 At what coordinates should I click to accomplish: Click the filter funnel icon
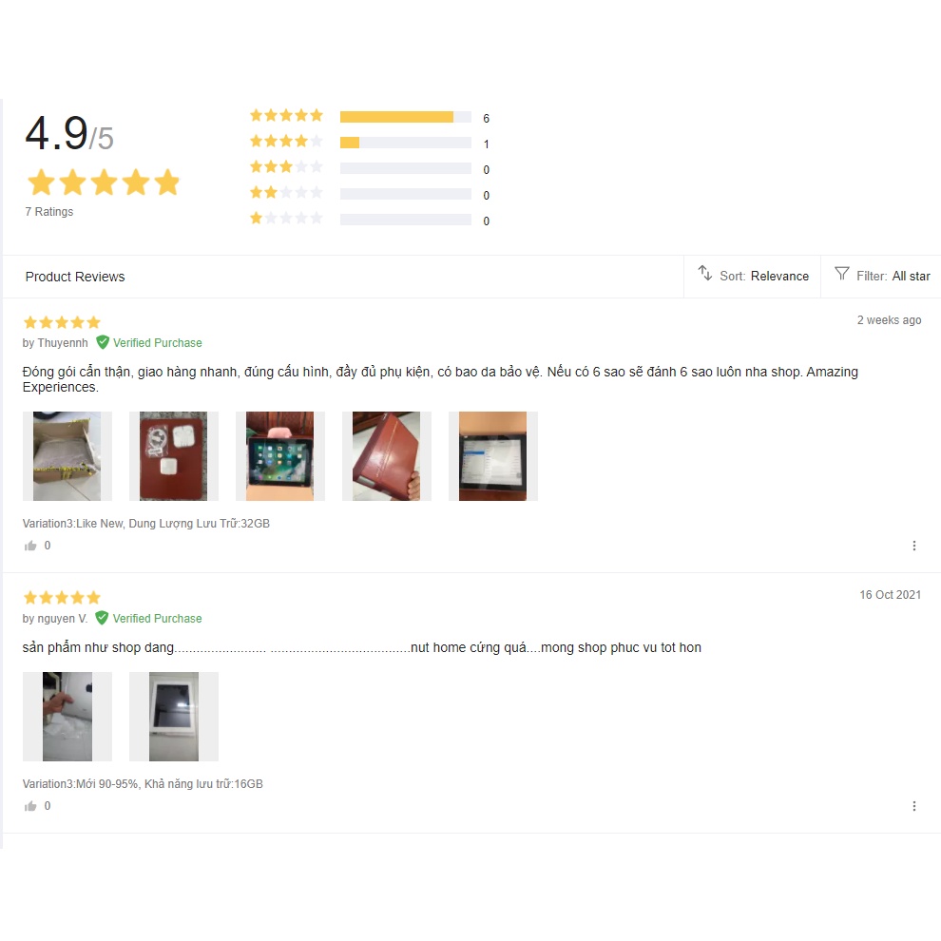click(842, 274)
